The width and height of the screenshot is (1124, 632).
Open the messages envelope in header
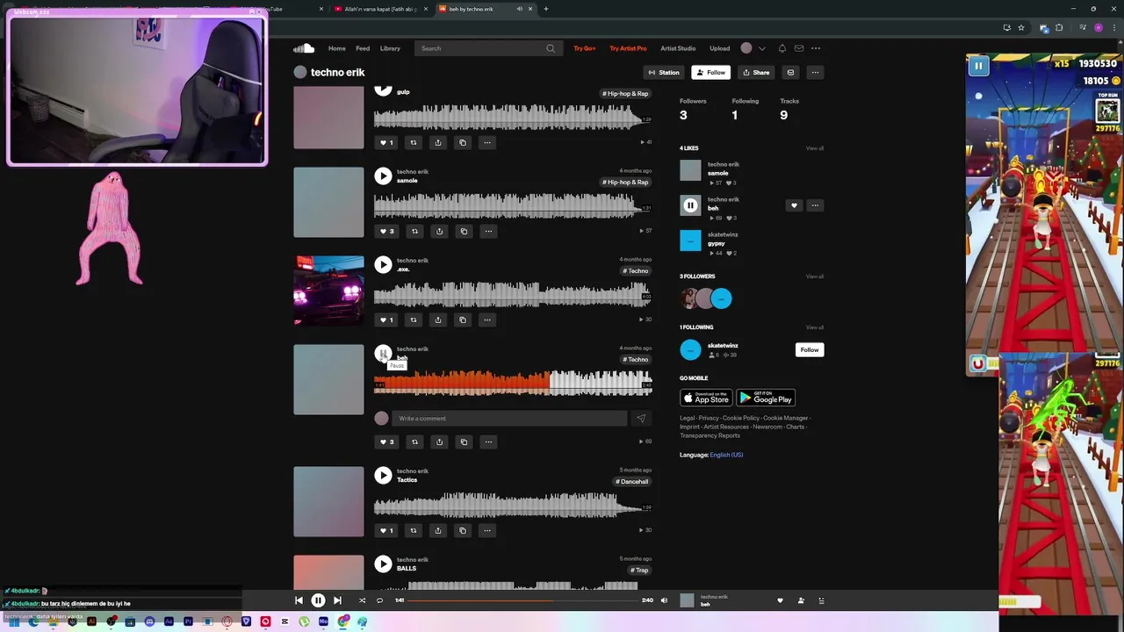799,48
